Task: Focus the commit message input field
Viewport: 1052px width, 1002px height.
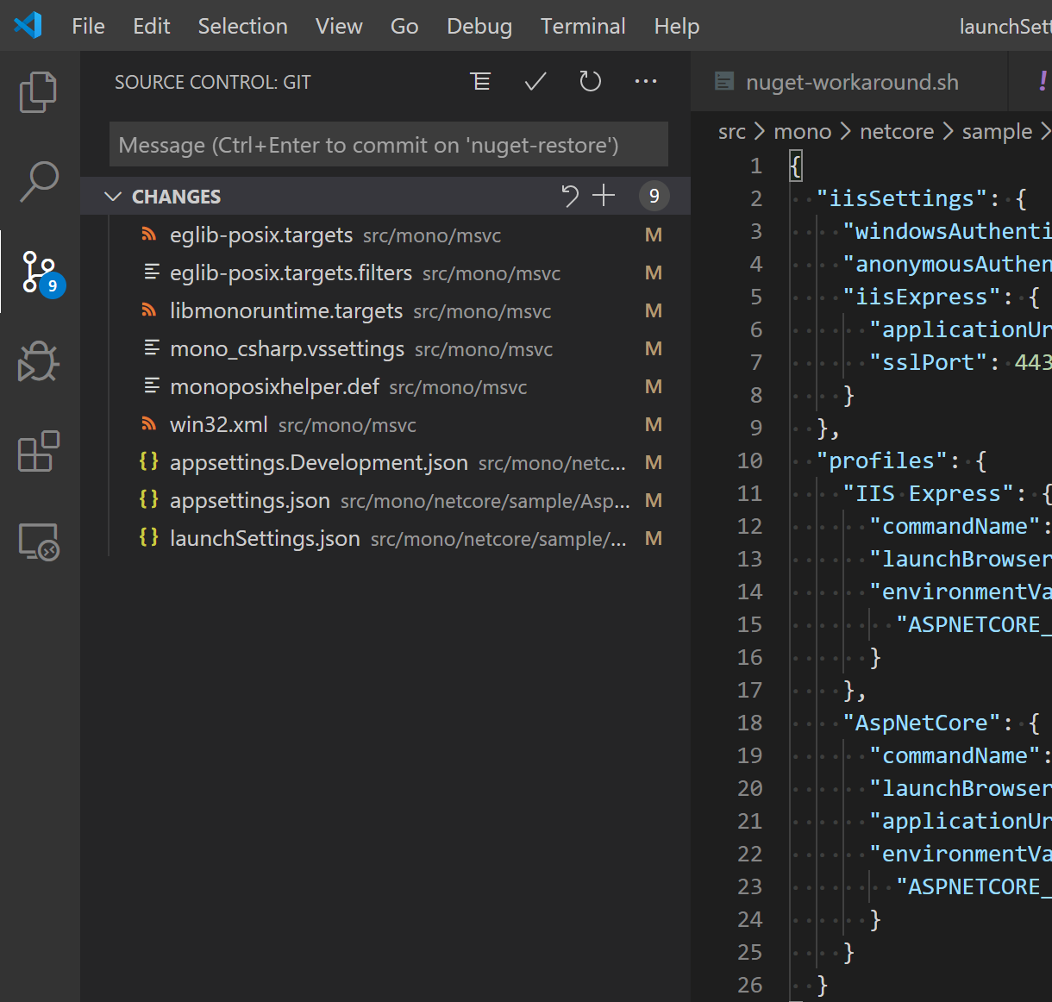Action: pyautogui.click(x=388, y=144)
